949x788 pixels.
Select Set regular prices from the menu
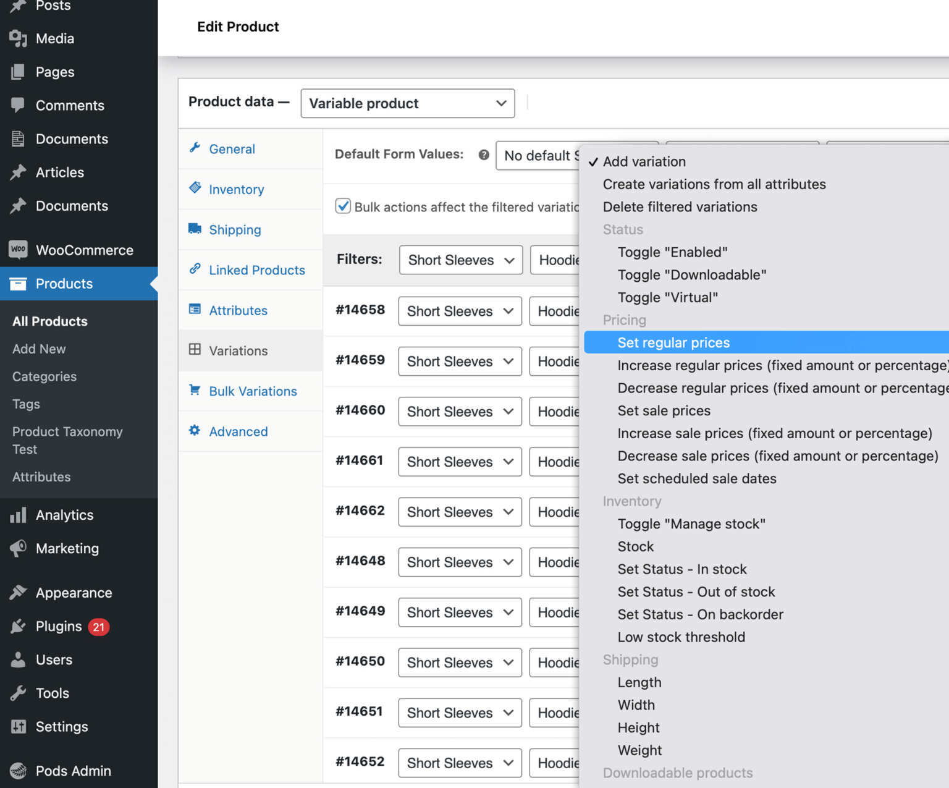[x=673, y=342]
